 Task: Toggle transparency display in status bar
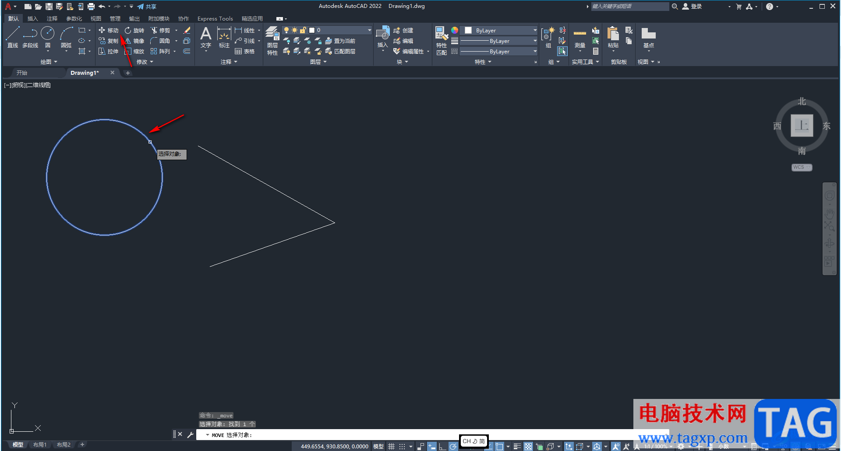pos(528,447)
